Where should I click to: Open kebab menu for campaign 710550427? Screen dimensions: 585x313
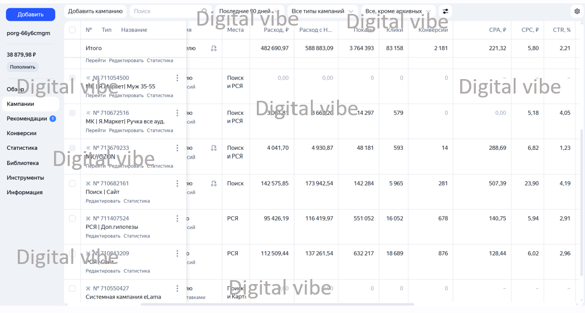tap(177, 288)
